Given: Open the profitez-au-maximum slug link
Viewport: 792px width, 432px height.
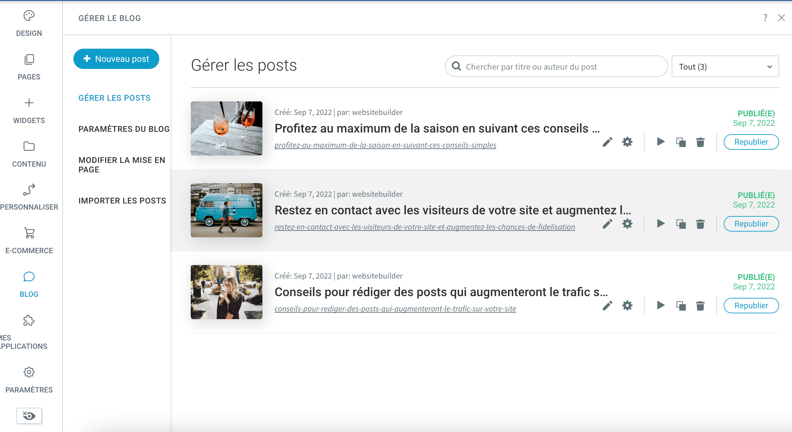Looking at the screenshot, I should pos(385,145).
